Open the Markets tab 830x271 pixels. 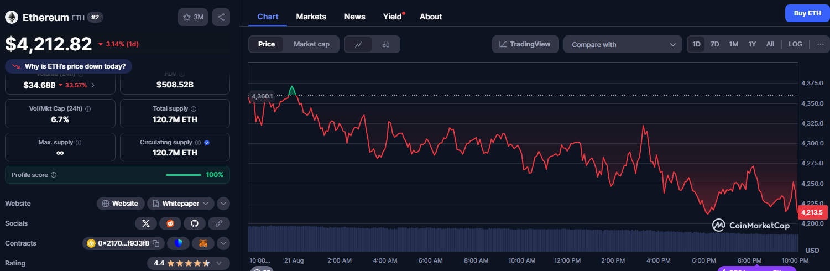(x=311, y=17)
